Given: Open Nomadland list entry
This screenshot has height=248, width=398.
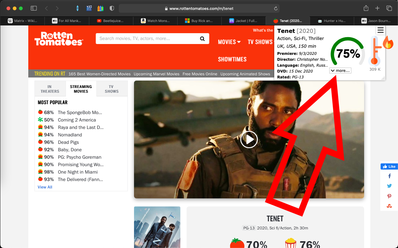Looking at the screenshot, I should click(70, 135).
